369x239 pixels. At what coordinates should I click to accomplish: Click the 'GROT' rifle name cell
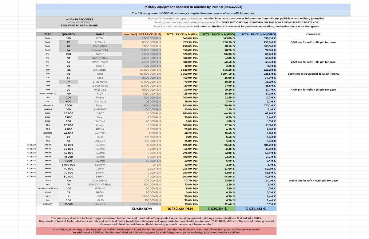coord(100,113)
